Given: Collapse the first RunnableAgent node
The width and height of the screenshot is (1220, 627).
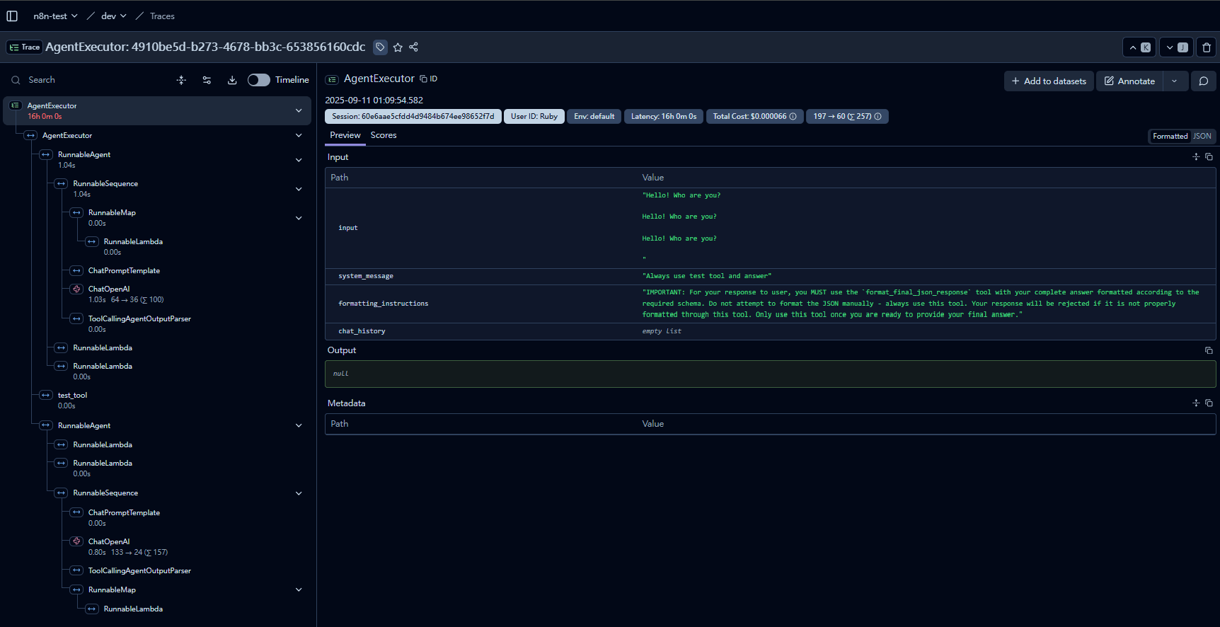Looking at the screenshot, I should click(x=299, y=160).
